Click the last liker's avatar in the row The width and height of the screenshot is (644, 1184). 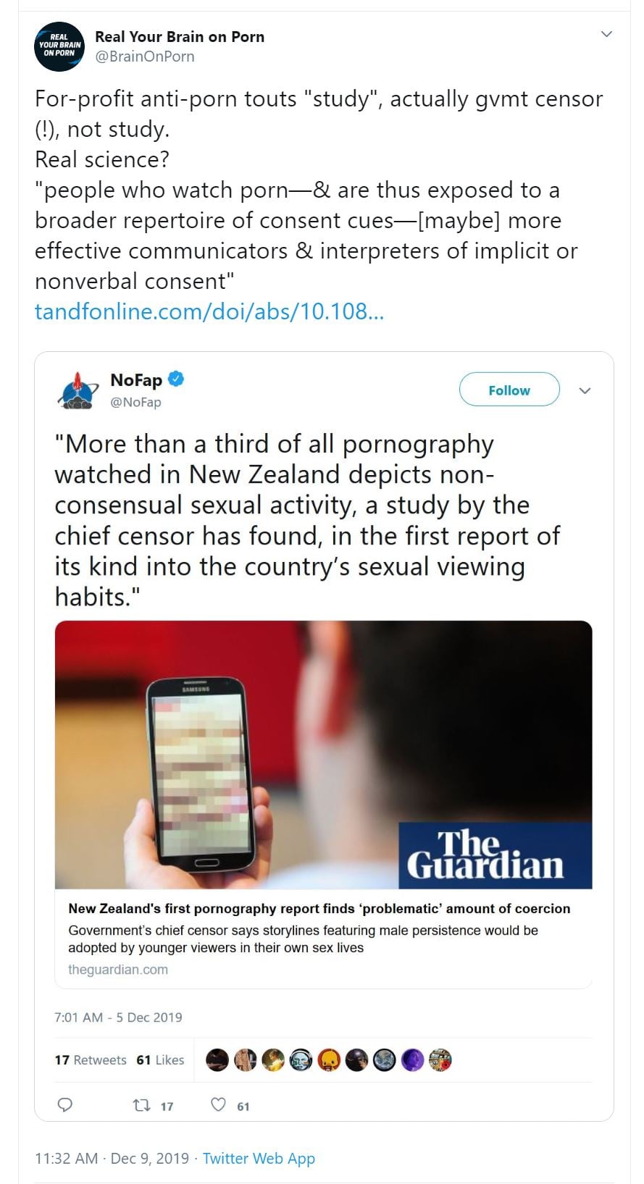click(x=440, y=1060)
